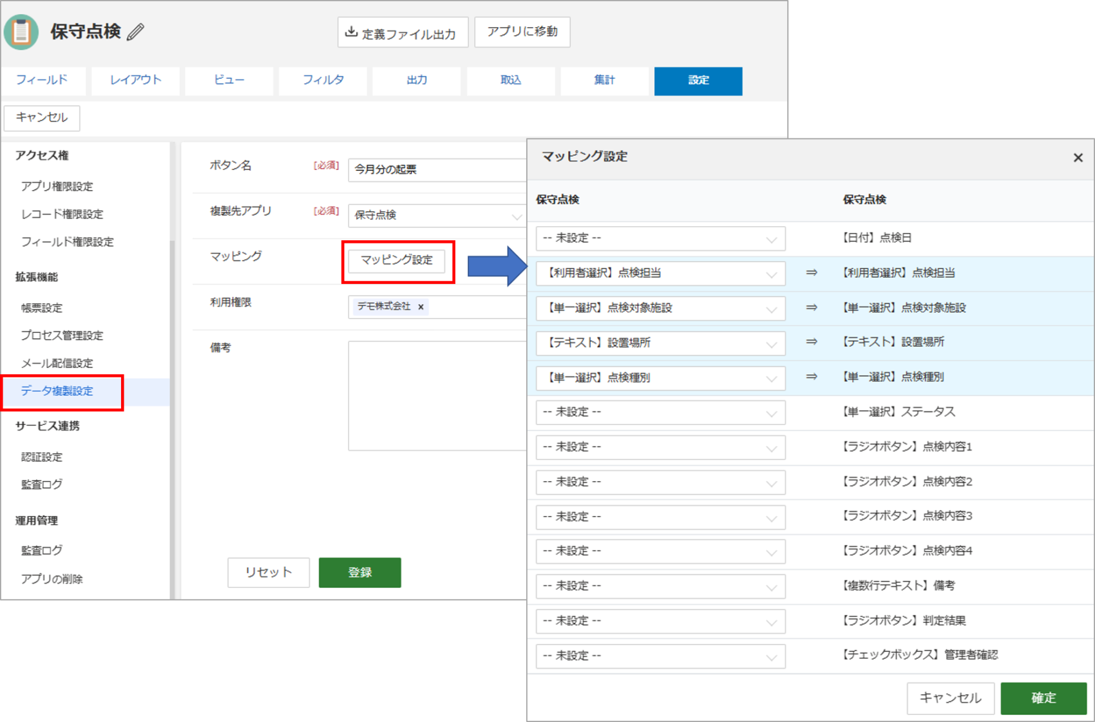Viewport: 1095px width, 722px height.
Task: Click the アプリに移動 button
Action: pyautogui.click(x=522, y=32)
